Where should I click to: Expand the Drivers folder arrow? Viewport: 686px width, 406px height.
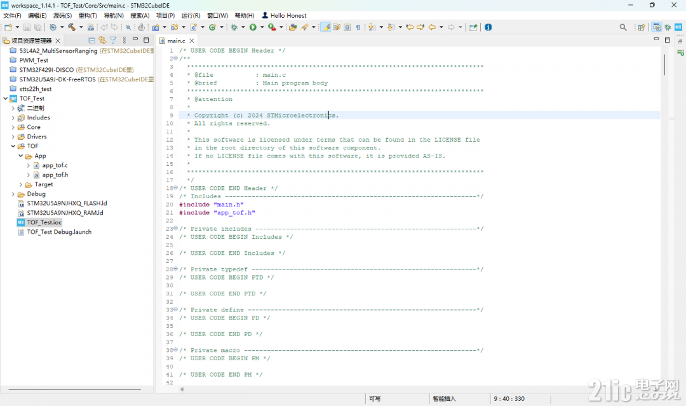click(x=13, y=137)
